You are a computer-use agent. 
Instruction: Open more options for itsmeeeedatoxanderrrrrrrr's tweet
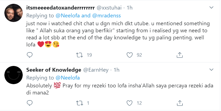(x=211, y=8)
